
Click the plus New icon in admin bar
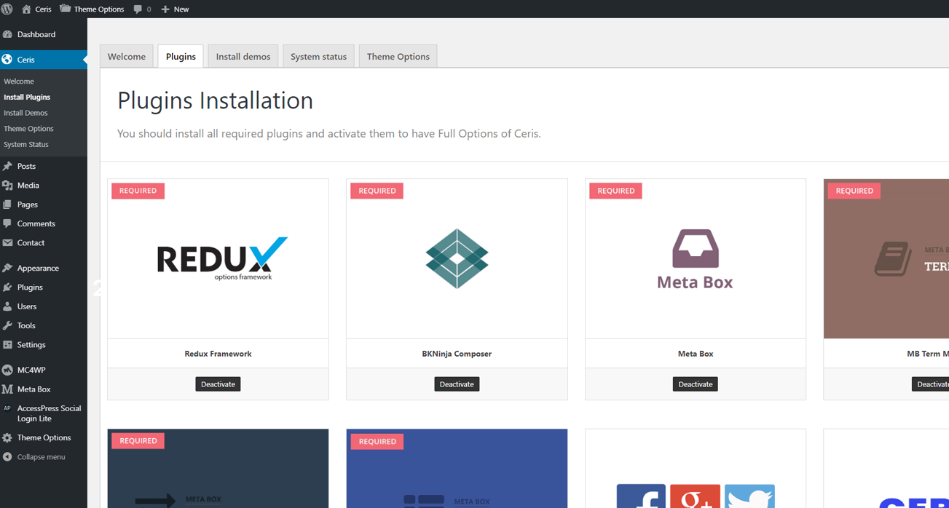tap(165, 9)
